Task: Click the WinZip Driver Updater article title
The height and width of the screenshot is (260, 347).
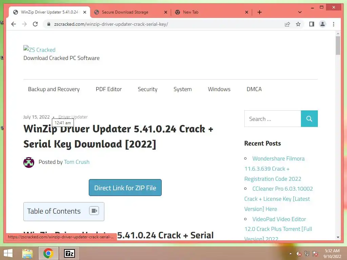Action: point(118,136)
